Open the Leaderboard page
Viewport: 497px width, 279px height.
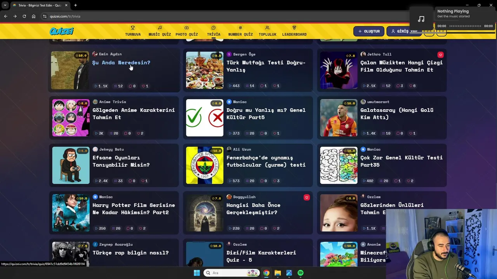pyautogui.click(x=294, y=31)
